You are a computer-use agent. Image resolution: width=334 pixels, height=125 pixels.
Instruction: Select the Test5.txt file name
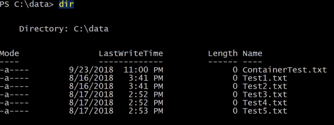265,111
